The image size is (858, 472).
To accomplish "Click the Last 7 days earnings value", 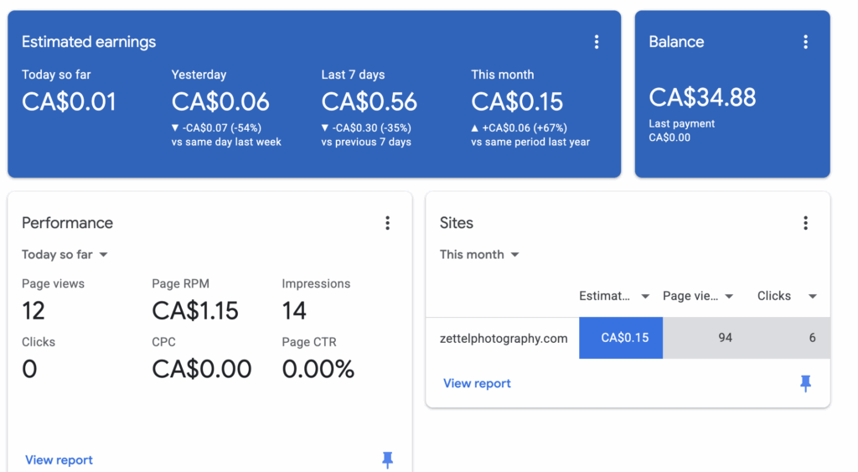I will pyautogui.click(x=370, y=102).
